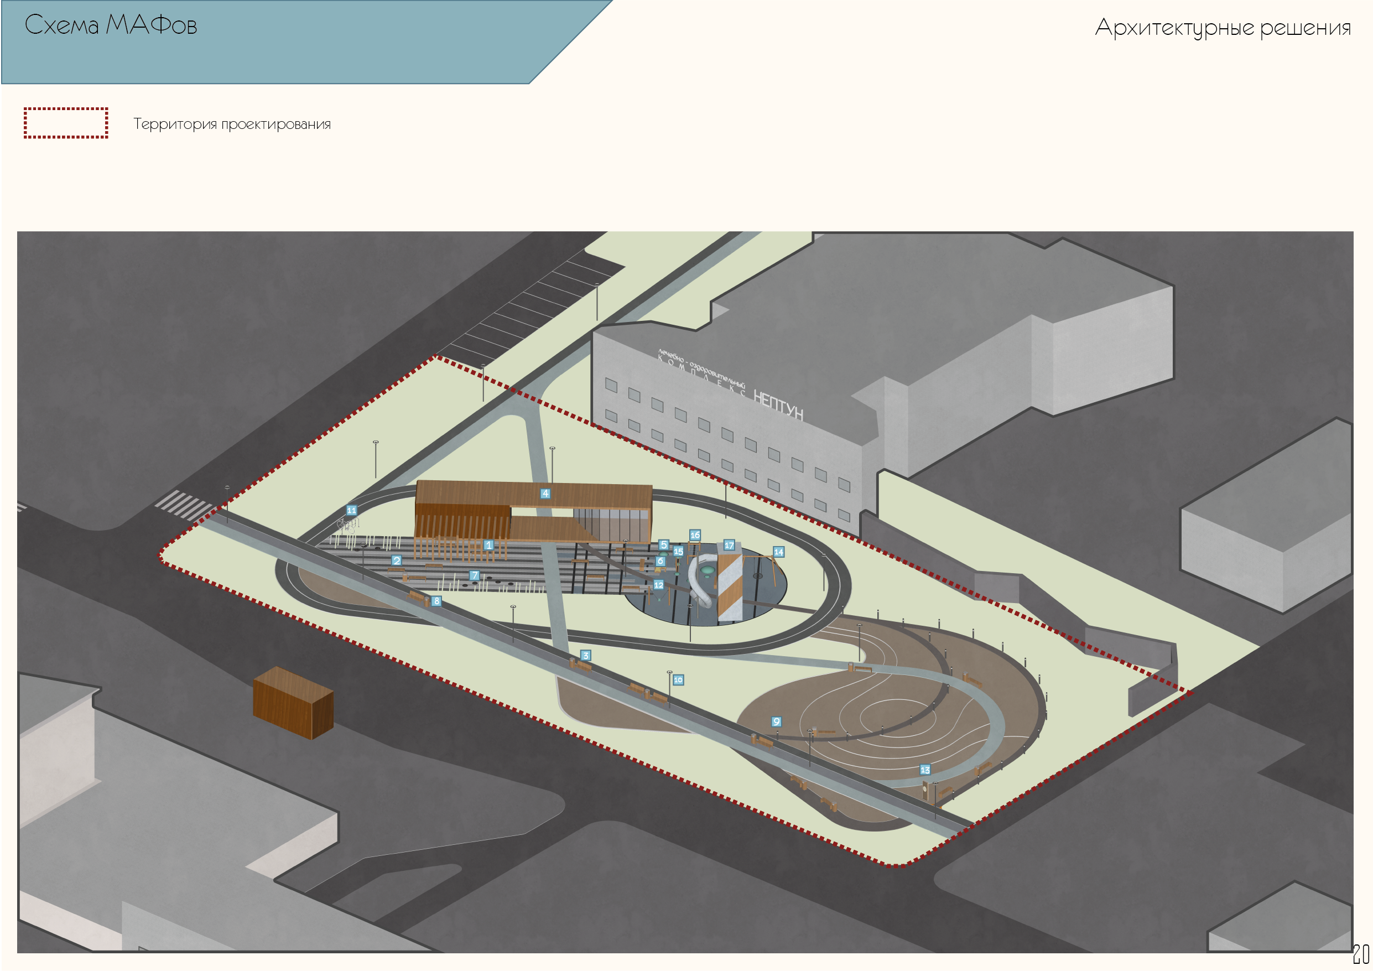This screenshot has width=1373, height=971.
Task: Click the 'Территория проектирования' legend label
Action: click(232, 124)
